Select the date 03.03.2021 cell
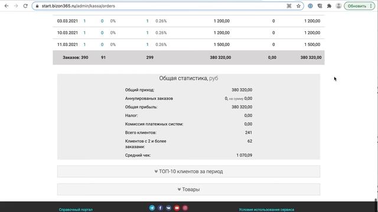The image size is (378, 212). click(x=67, y=21)
